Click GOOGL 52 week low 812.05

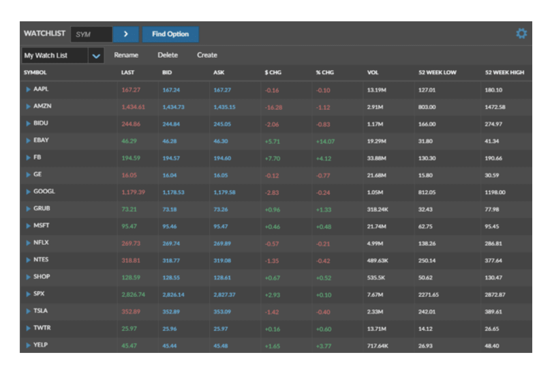point(427,193)
